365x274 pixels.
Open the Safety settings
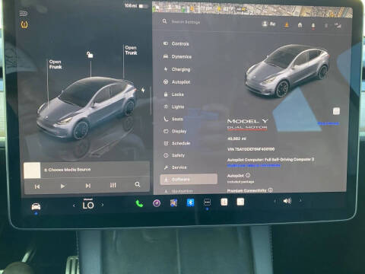pyautogui.click(x=174, y=155)
